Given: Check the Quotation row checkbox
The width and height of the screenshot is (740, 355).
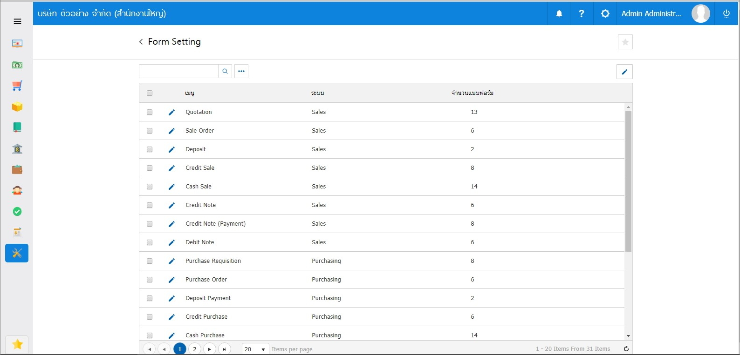Looking at the screenshot, I should pos(150,112).
